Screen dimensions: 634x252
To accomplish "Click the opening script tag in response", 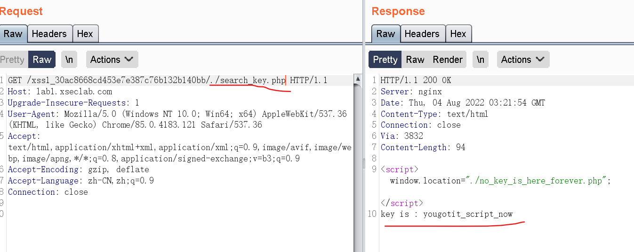I will point(400,169).
